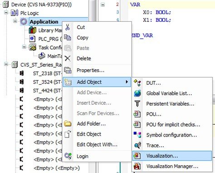Image resolution: width=215 pixels, height=173 pixels.
Task: Click the Copy Paste disabled Paste entry
Action: 97,48
